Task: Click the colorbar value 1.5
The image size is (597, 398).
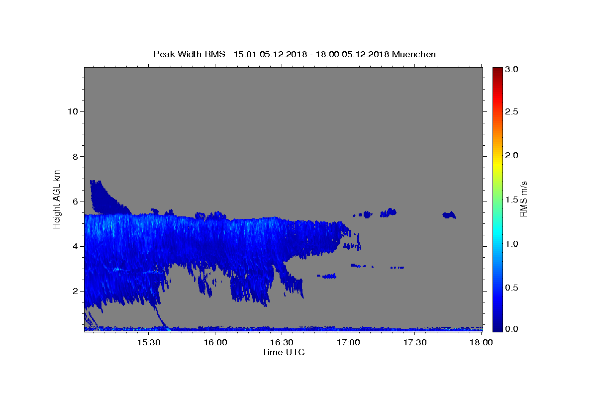Action: [x=512, y=199]
